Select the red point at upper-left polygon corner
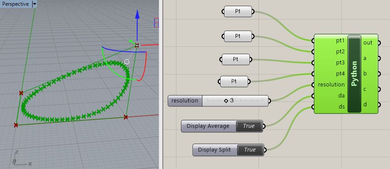 click(x=21, y=93)
